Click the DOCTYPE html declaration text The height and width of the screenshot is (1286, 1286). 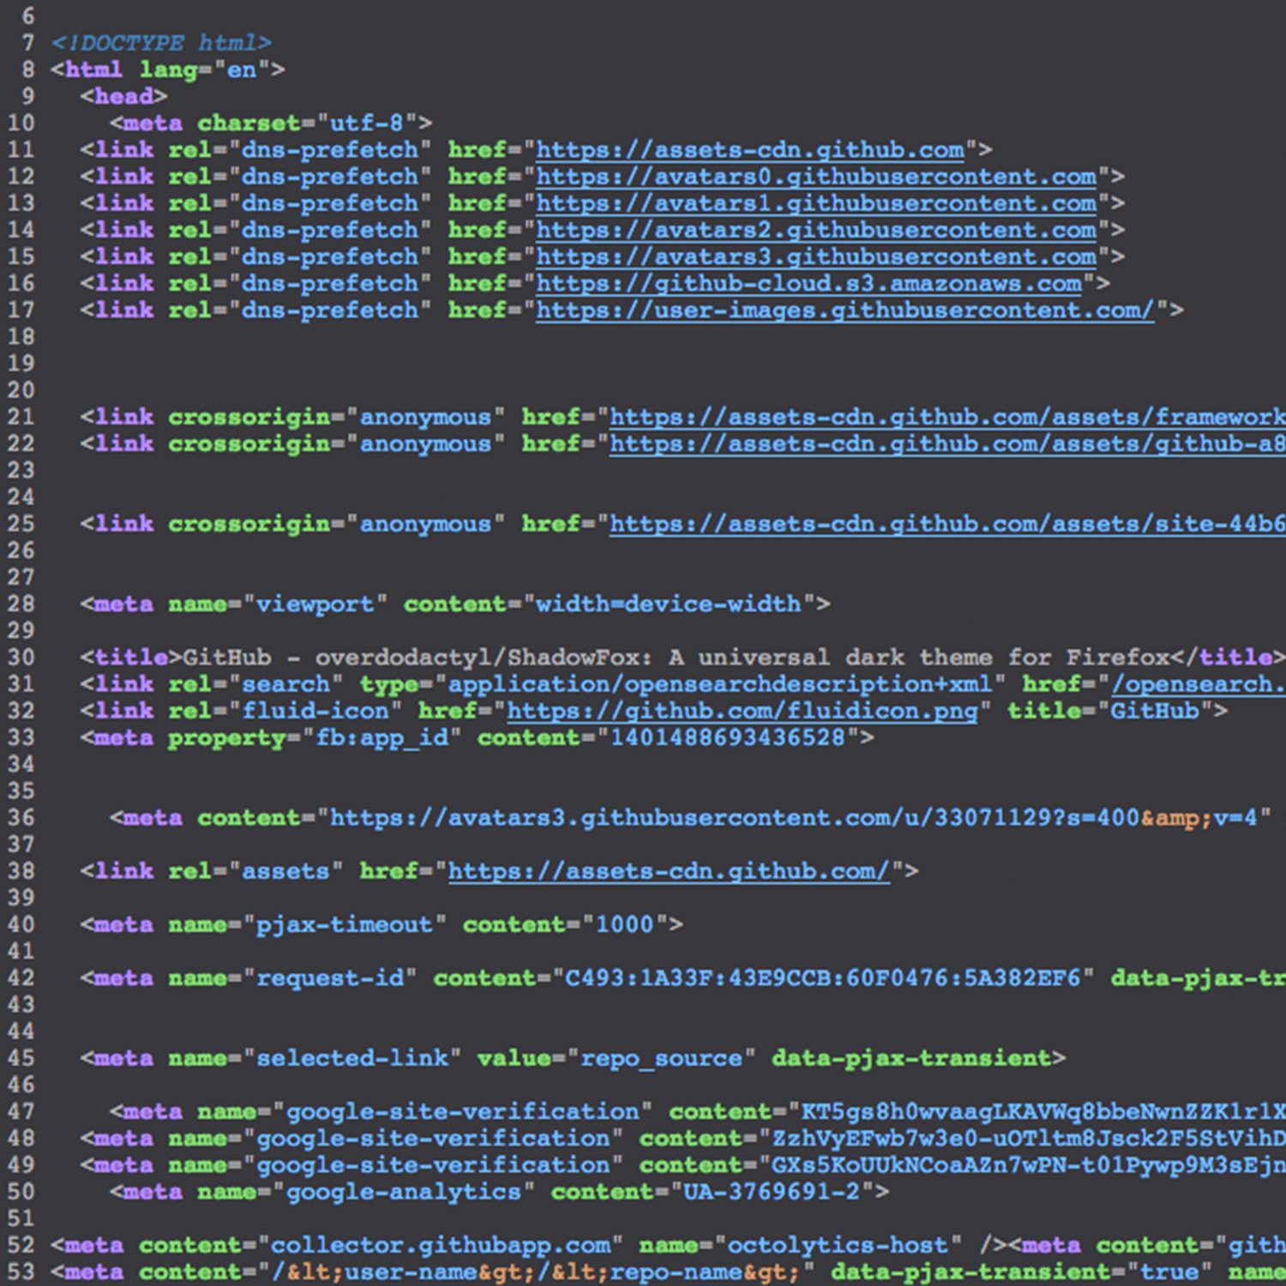(x=161, y=43)
